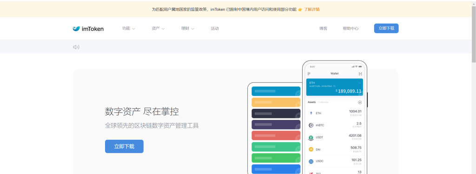Click the bright green wallet card
The height and width of the screenshot is (174, 476).
pyautogui.click(x=276, y=158)
